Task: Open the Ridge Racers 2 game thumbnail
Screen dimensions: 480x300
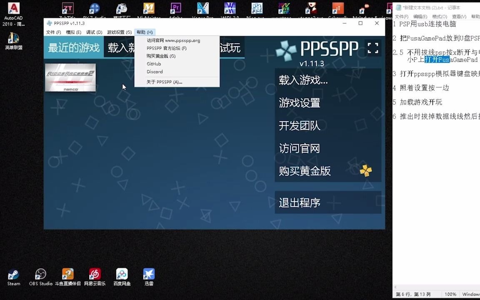Action: click(x=70, y=77)
